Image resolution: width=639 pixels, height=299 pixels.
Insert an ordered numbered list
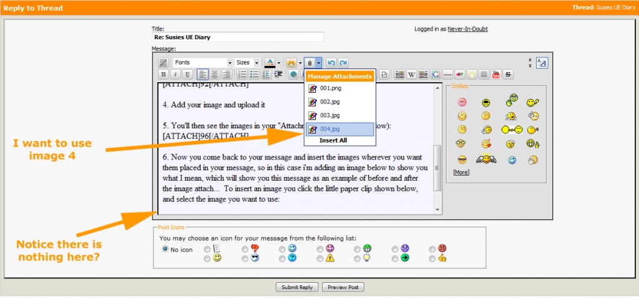click(242, 74)
